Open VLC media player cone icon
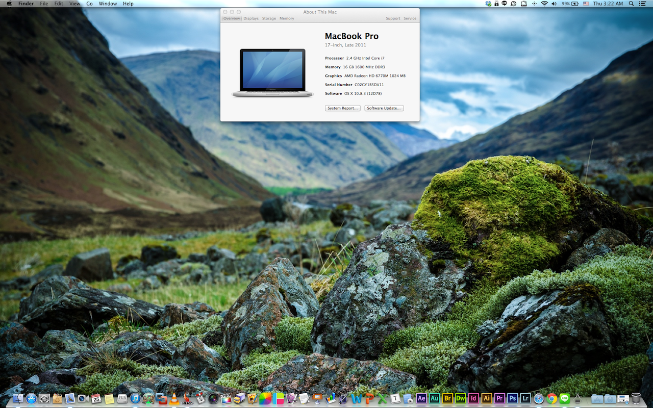 click(x=174, y=398)
